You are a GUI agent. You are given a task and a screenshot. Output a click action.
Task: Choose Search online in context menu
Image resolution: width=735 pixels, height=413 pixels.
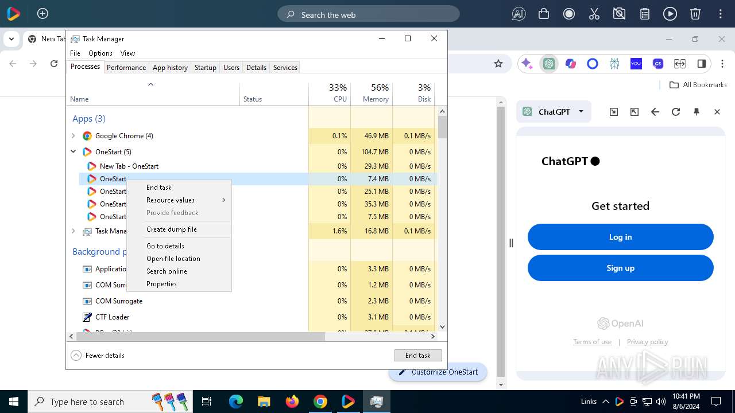pos(179,271)
